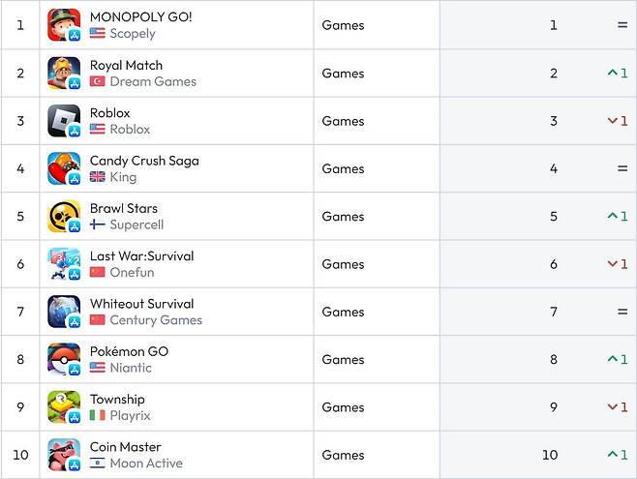Open the MONOPOLY GO! title link
The height and width of the screenshot is (479, 637).
coord(140,16)
